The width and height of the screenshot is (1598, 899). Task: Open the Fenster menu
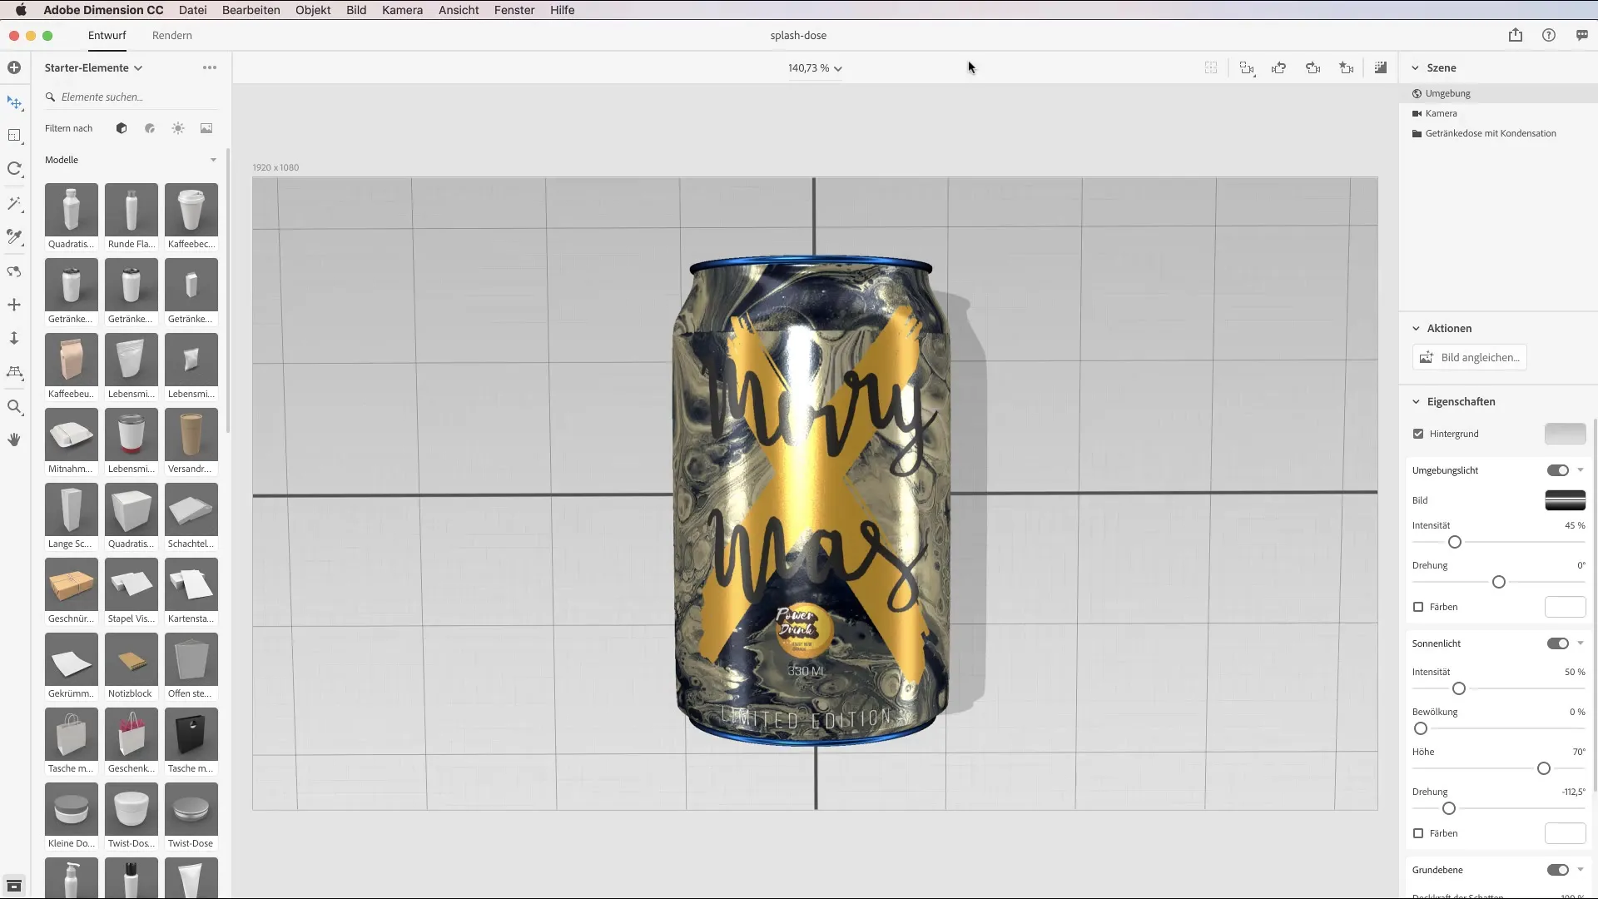[514, 10]
